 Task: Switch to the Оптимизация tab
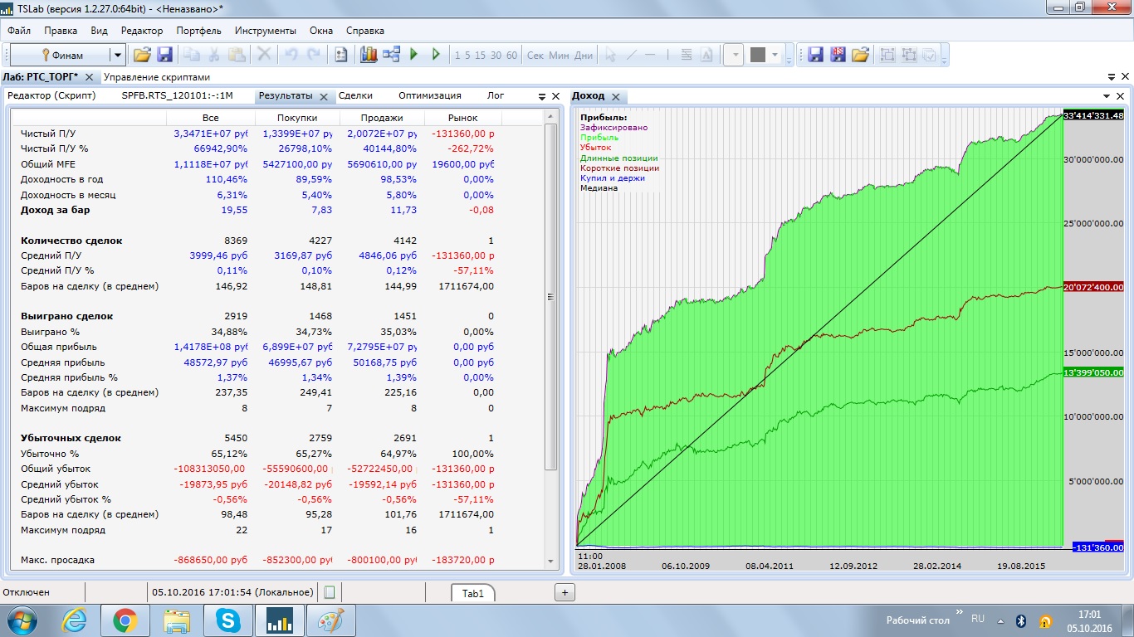pyautogui.click(x=429, y=95)
